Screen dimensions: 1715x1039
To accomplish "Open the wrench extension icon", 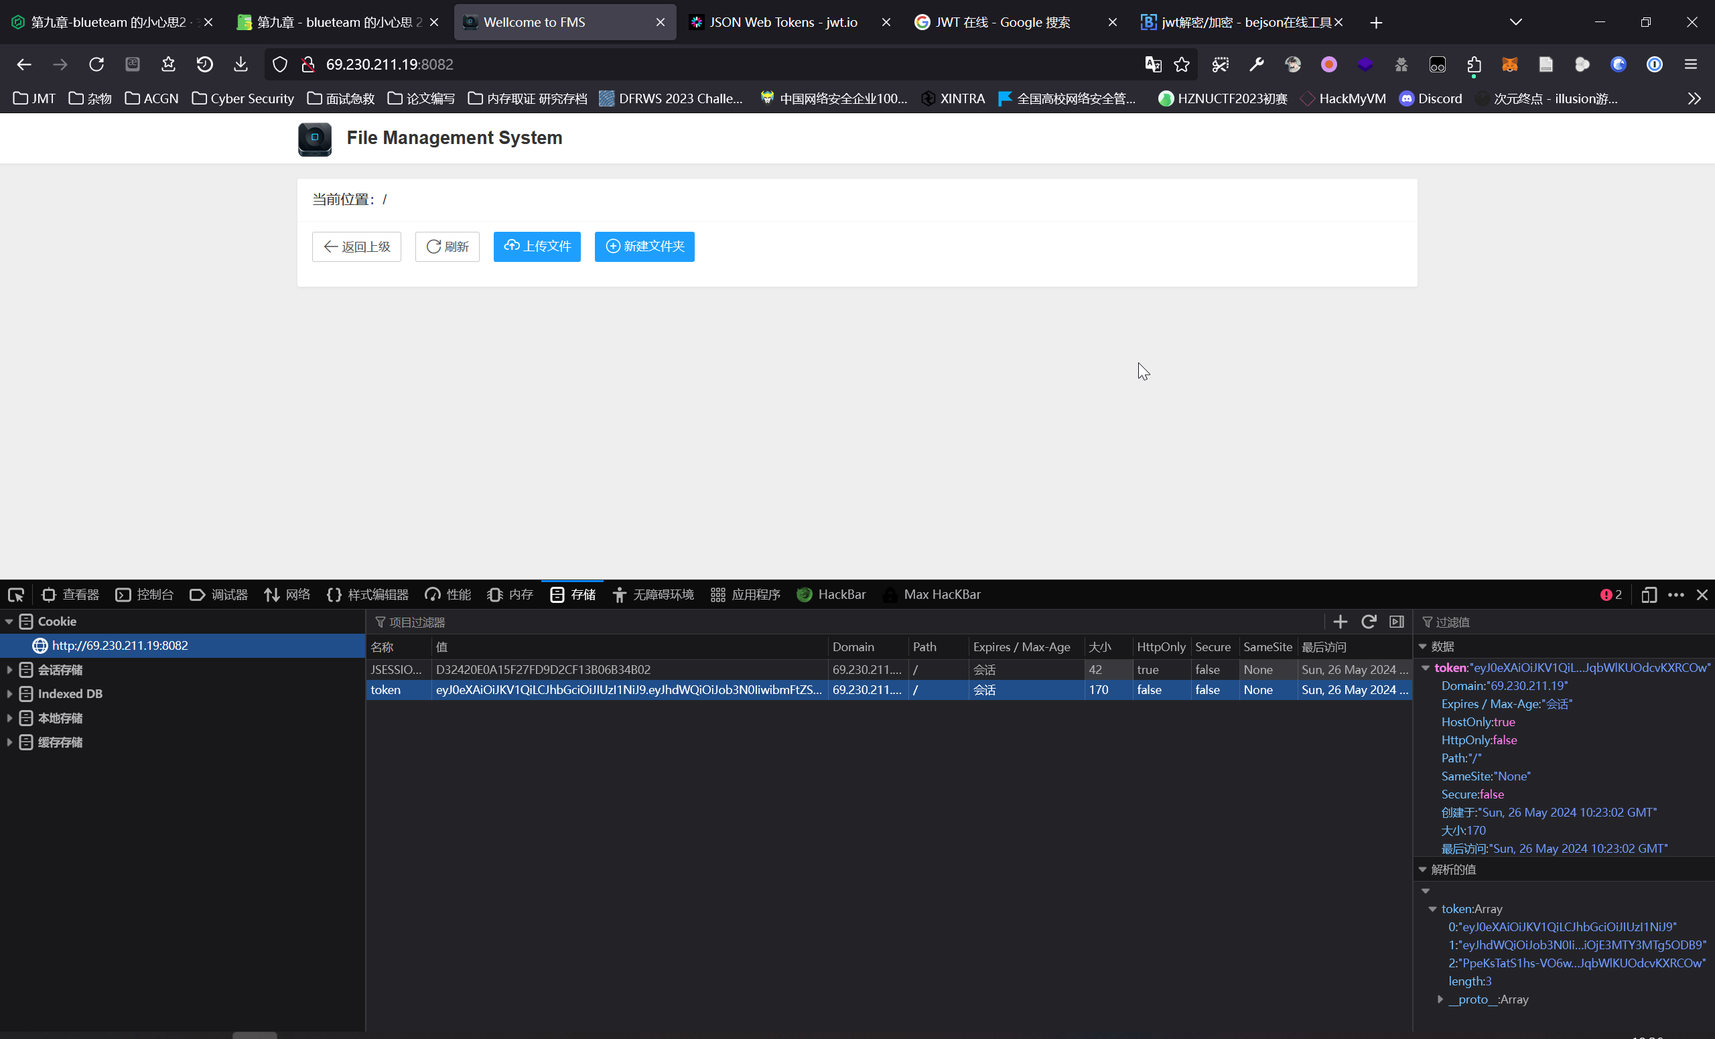I will (x=1256, y=65).
